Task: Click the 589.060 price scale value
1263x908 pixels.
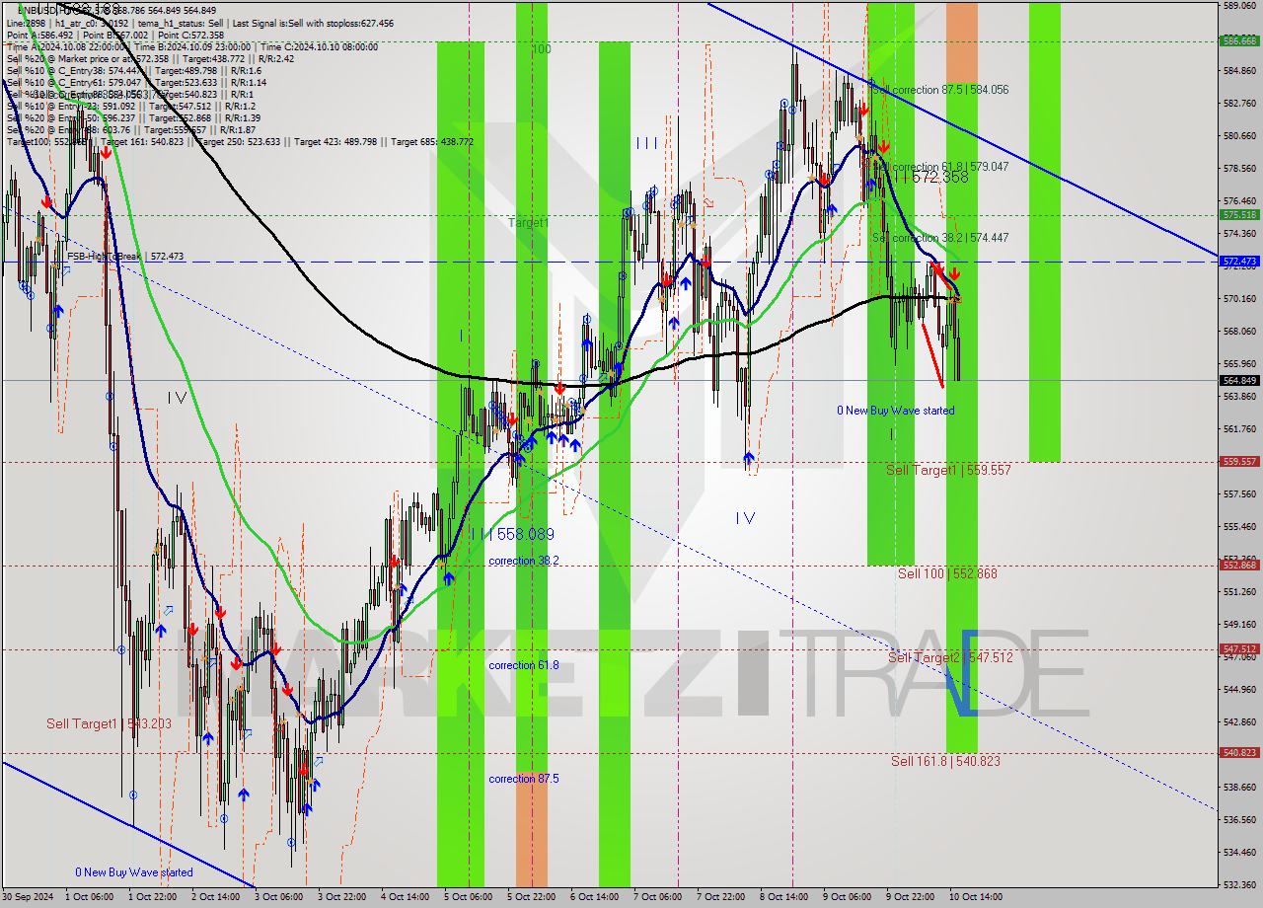Action: tap(1239, 5)
